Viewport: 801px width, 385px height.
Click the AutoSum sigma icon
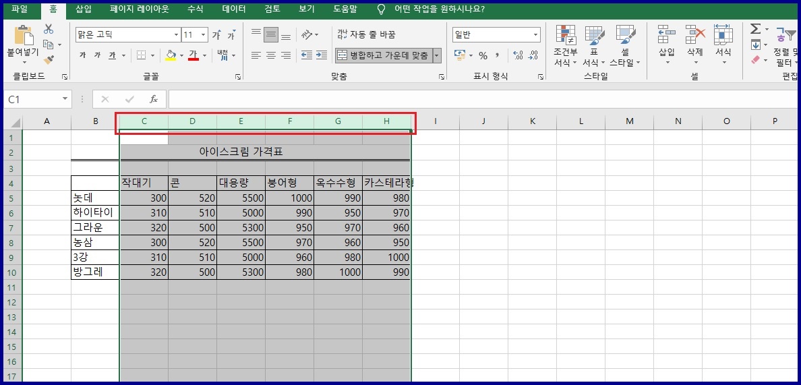coord(756,29)
